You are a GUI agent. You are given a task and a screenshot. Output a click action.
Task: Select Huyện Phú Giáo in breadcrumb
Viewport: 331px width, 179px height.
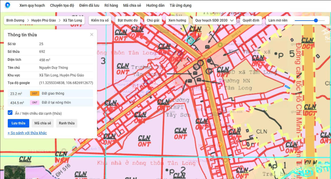[44, 20]
